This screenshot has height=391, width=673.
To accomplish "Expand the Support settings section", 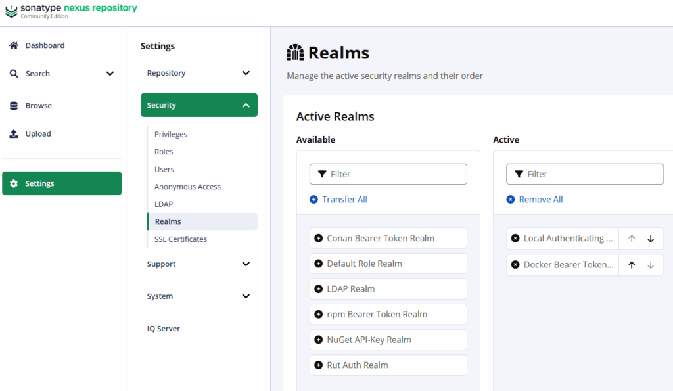I will pyautogui.click(x=246, y=264).
